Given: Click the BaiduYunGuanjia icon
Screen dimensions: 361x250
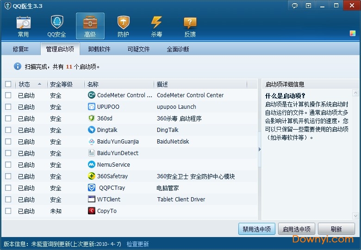Looking at the screenshot, I should (x=91, y=141).
